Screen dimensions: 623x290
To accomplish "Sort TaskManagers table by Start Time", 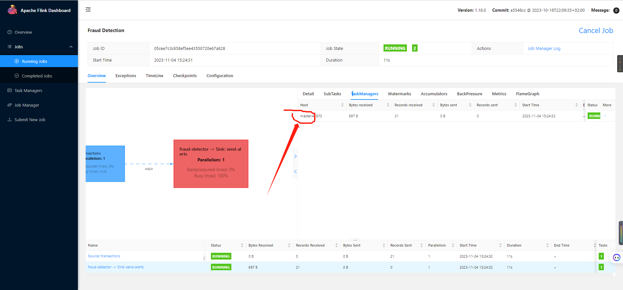I will 577,105.
